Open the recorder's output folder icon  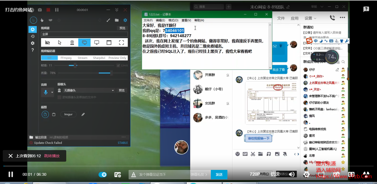click(117, 20)
